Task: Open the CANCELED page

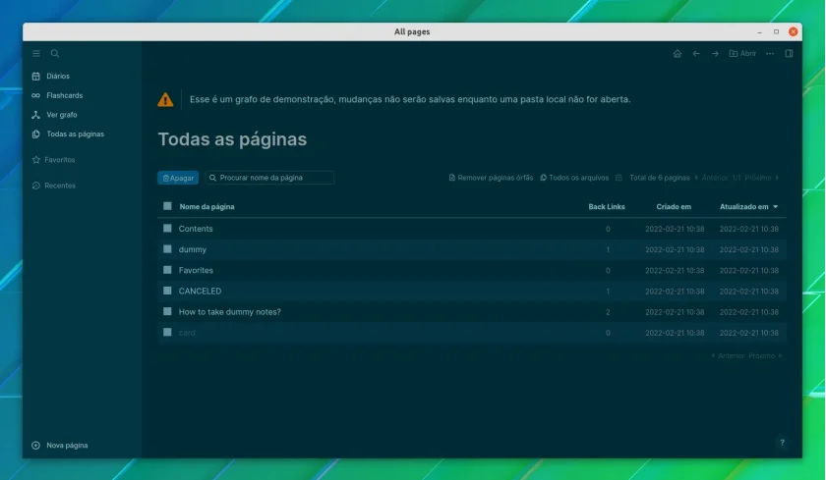Action: coord(200,292)
